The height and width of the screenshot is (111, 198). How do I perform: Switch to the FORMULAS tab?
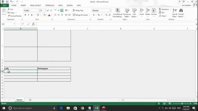49,6
